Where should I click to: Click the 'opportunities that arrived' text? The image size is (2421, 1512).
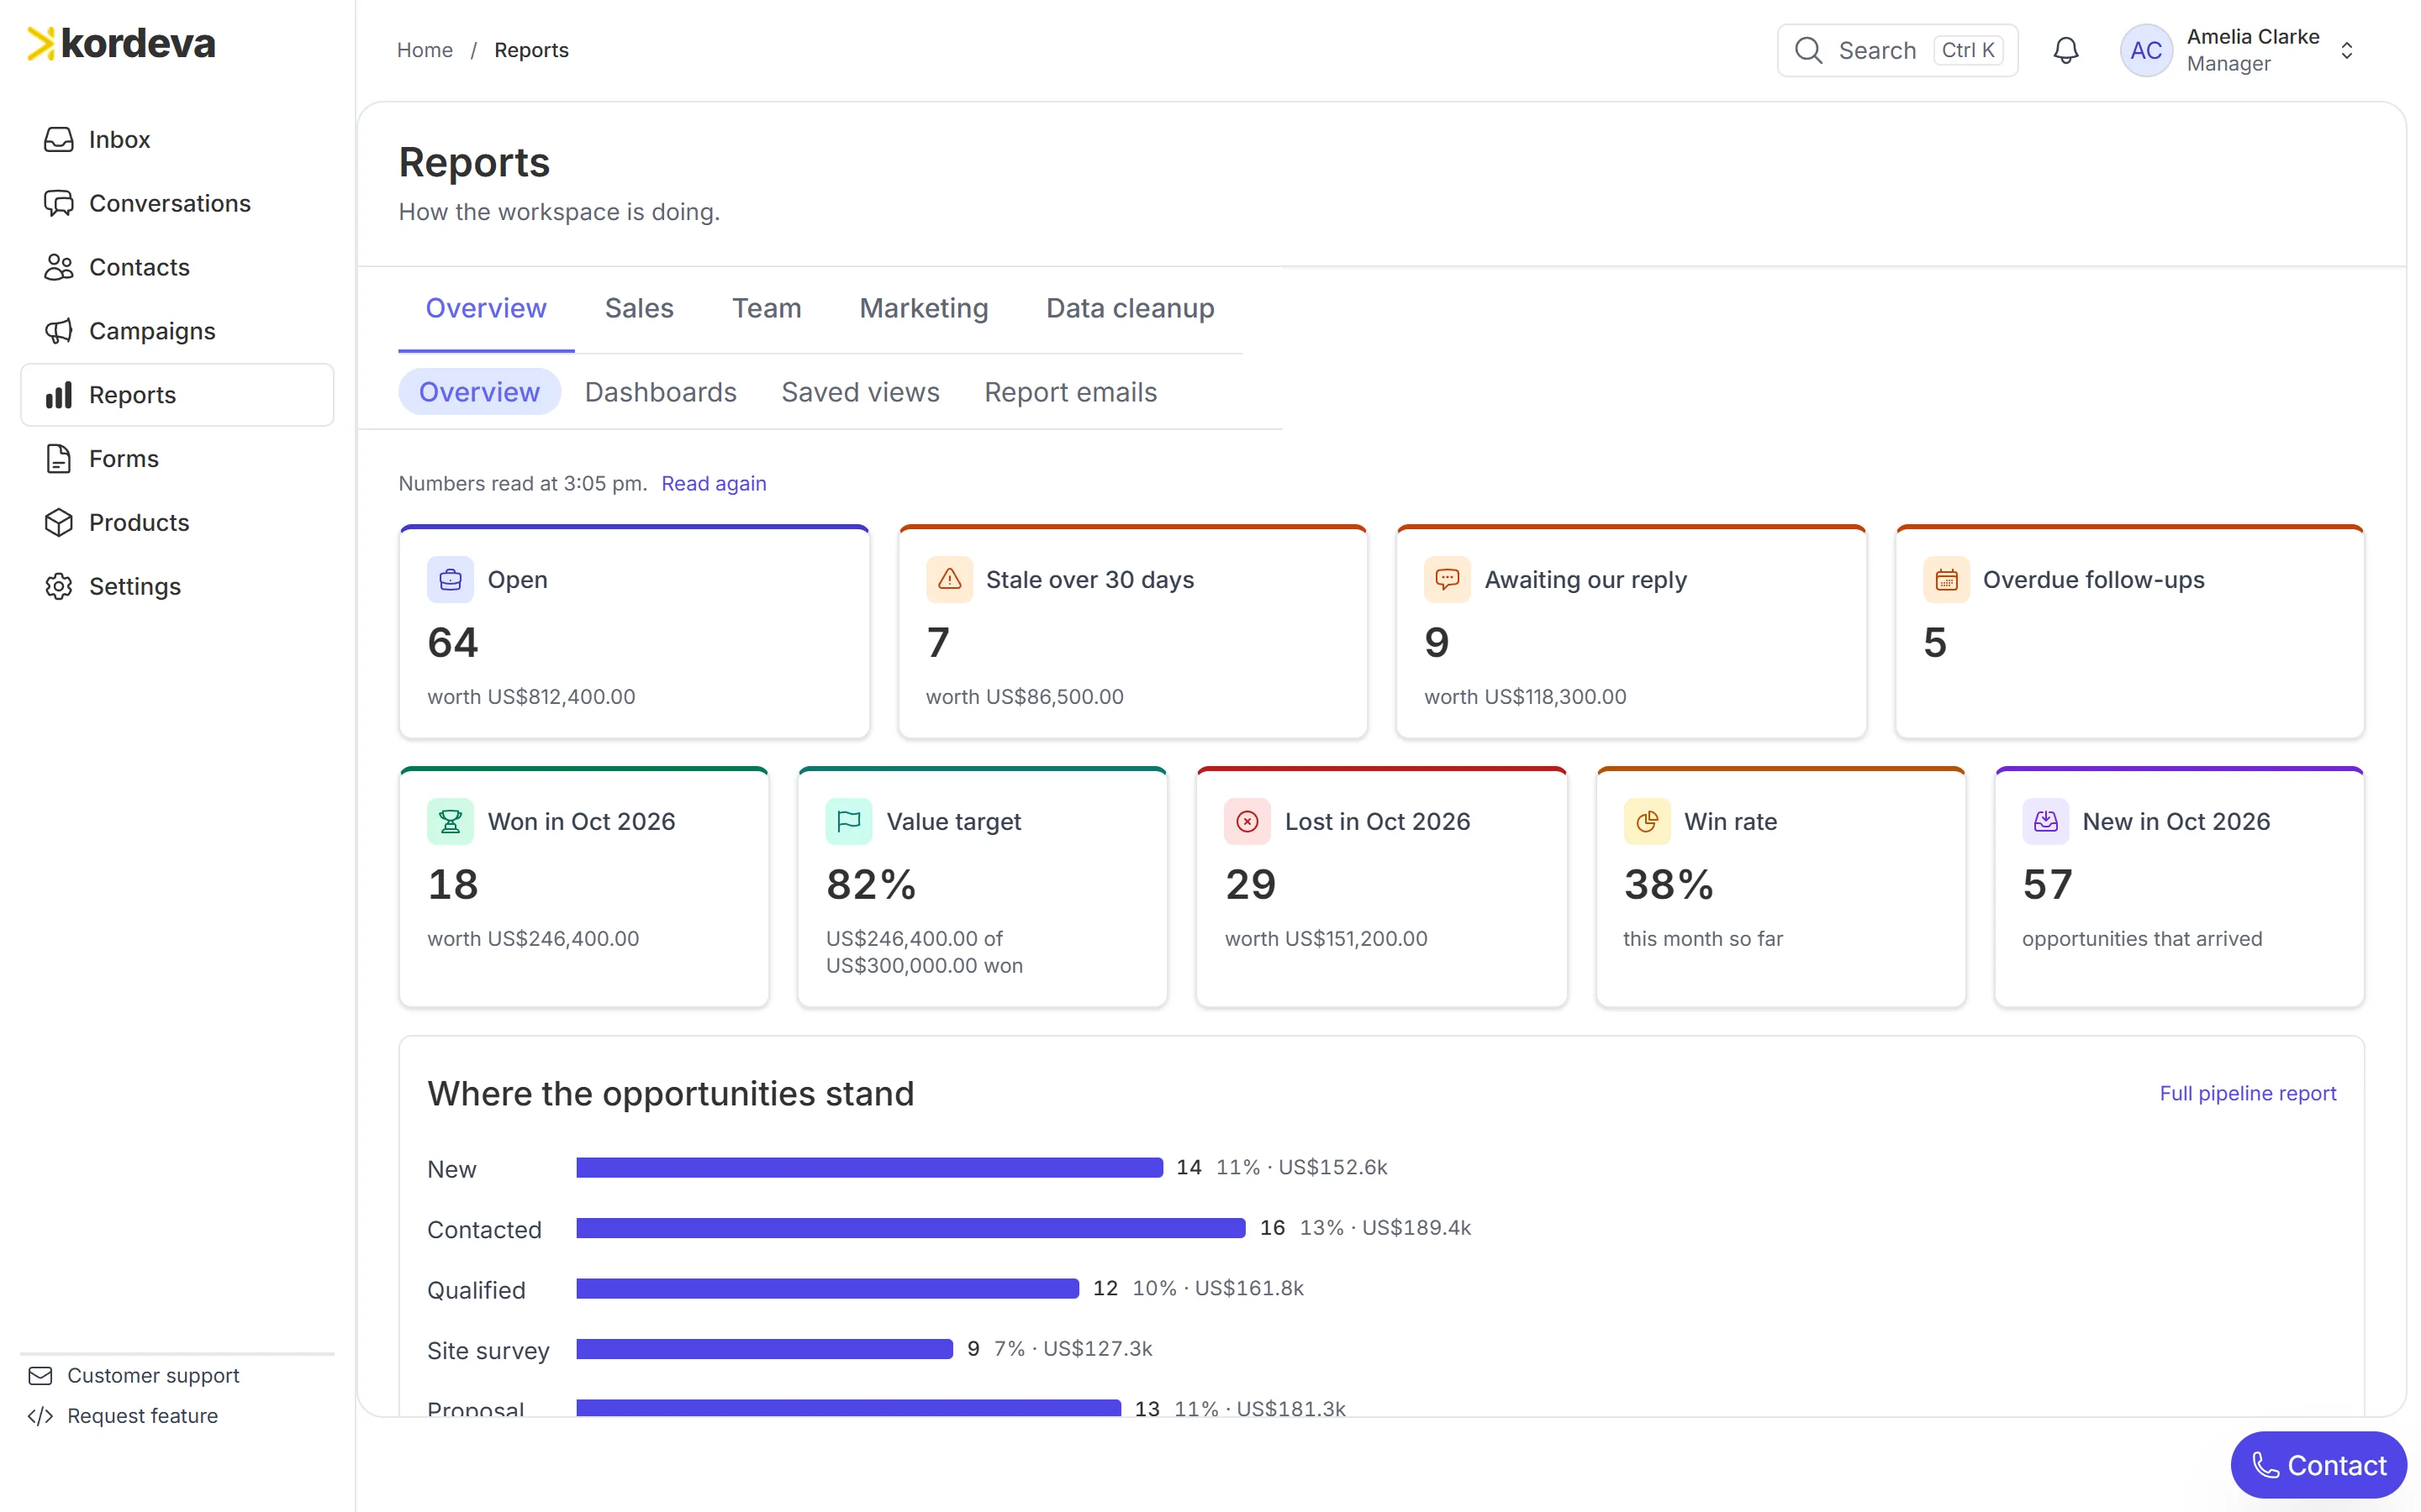click(2142, 939)
